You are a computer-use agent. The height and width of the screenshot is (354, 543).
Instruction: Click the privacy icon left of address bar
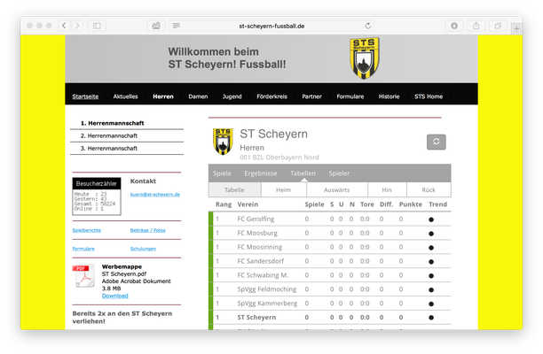[x=156, y=26]
